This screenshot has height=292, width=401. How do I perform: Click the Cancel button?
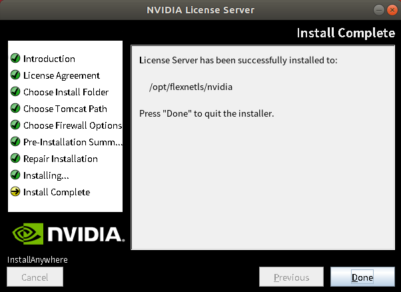(35, 277)
